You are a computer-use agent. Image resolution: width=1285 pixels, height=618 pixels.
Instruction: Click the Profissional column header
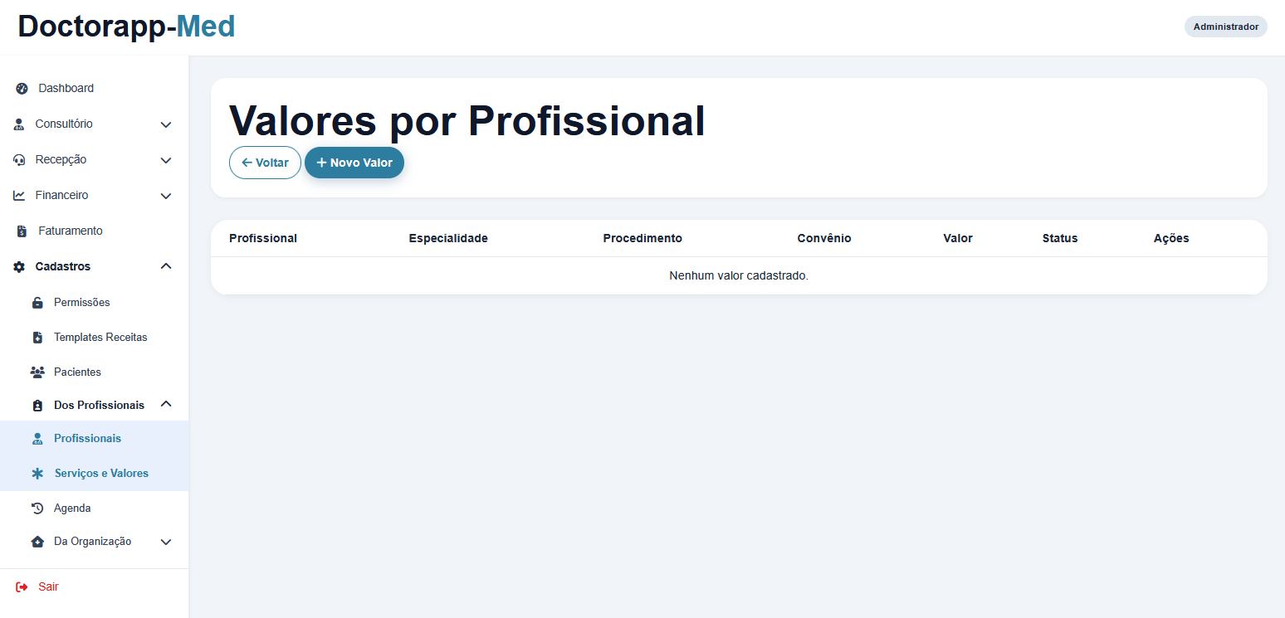click(263, 238)
